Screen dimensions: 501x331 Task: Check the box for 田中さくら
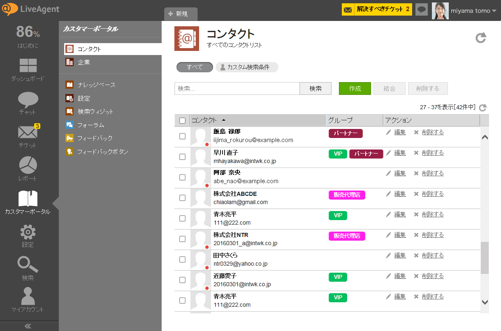(x=182, y=260)
